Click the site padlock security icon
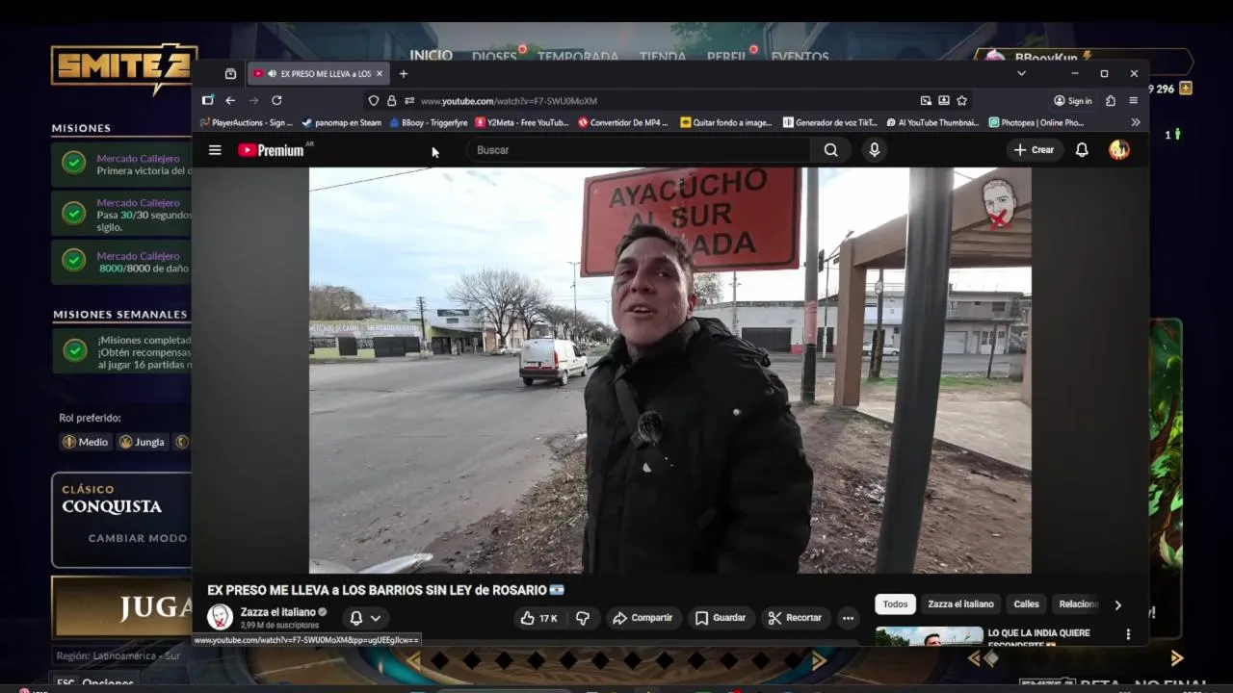Screen dimensions: 1233x693 pyautogui.click(x=391, y=100)
